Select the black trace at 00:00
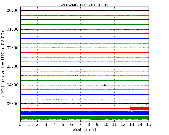 pyautogui.click(x=84, y=11)
